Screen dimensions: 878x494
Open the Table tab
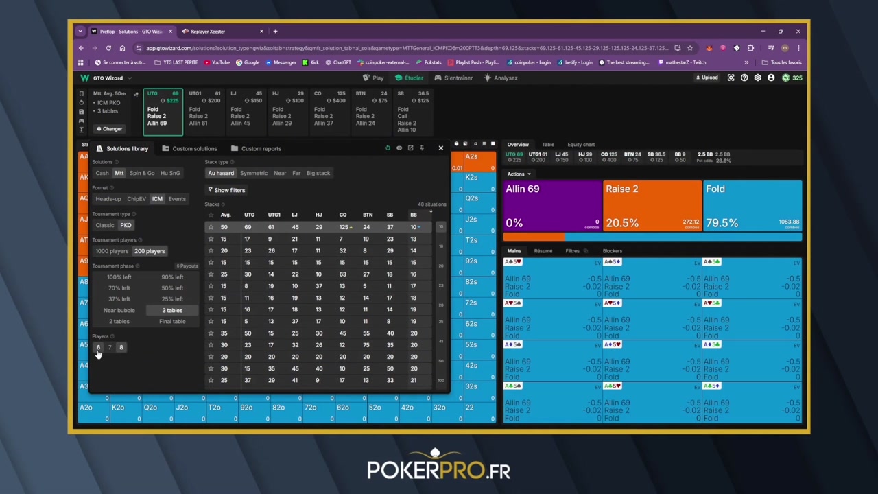point(548,145)
